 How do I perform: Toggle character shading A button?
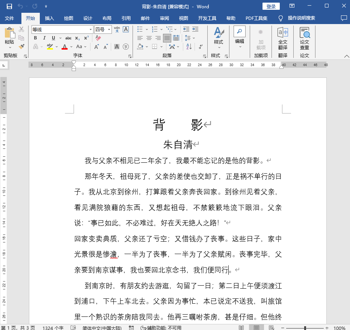coord(117,47)
